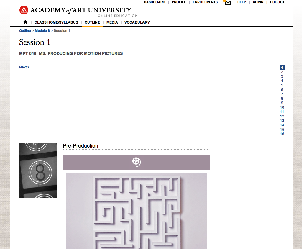The image size is (302, 249).
Task: Go to the home icon in navigation bar
Action: [x=25, y=22]
